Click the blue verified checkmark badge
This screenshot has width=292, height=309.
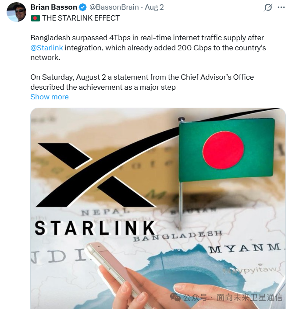point(83,7)
